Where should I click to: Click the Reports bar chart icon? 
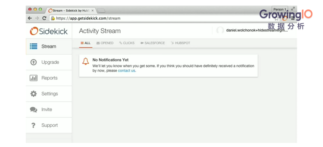34,78
